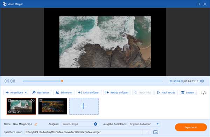Open output settings gear icon
Screen dimensions: 210x137
[x=95, y=124]
